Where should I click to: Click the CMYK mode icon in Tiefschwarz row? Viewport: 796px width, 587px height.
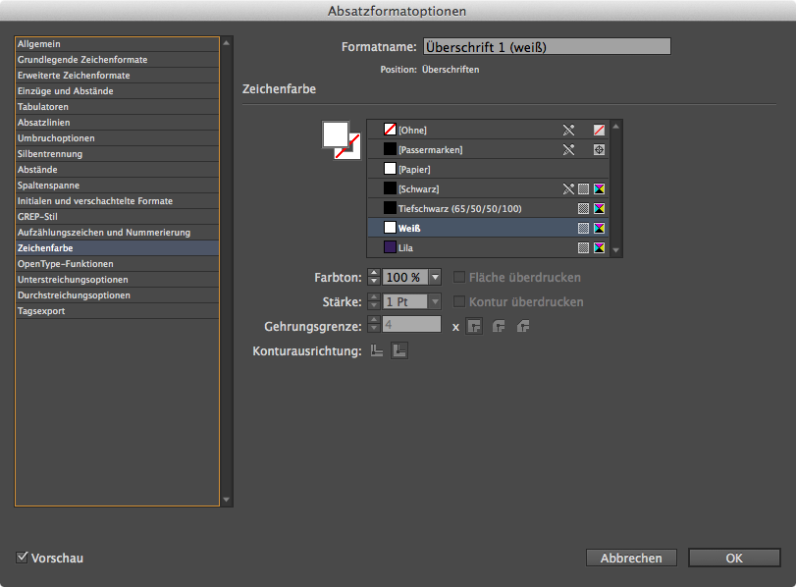point(599,209)
